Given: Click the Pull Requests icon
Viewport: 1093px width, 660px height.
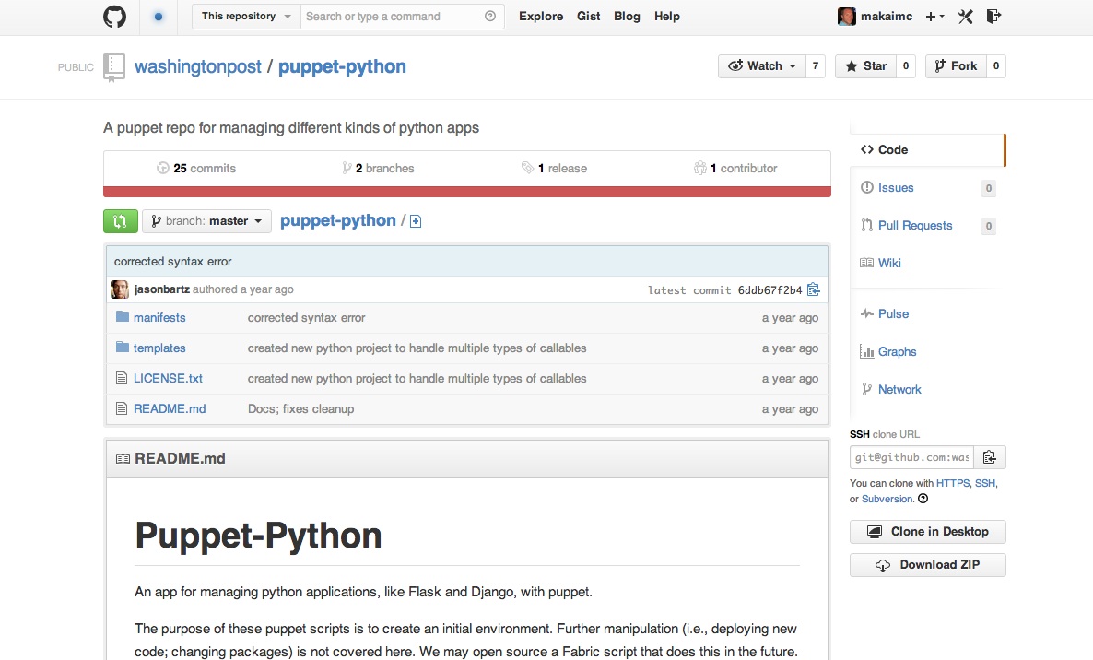Looking at the screenshot, I should [x=866, y=225].
